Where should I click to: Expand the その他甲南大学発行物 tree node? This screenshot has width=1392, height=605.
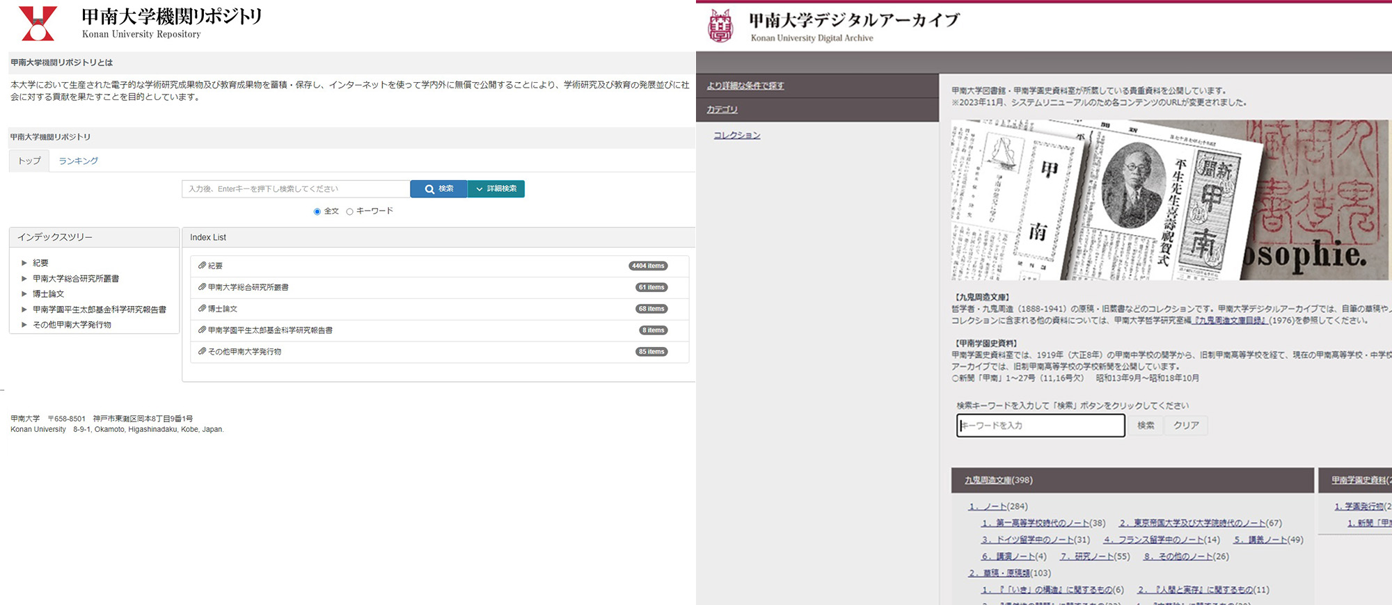[24, 325]
